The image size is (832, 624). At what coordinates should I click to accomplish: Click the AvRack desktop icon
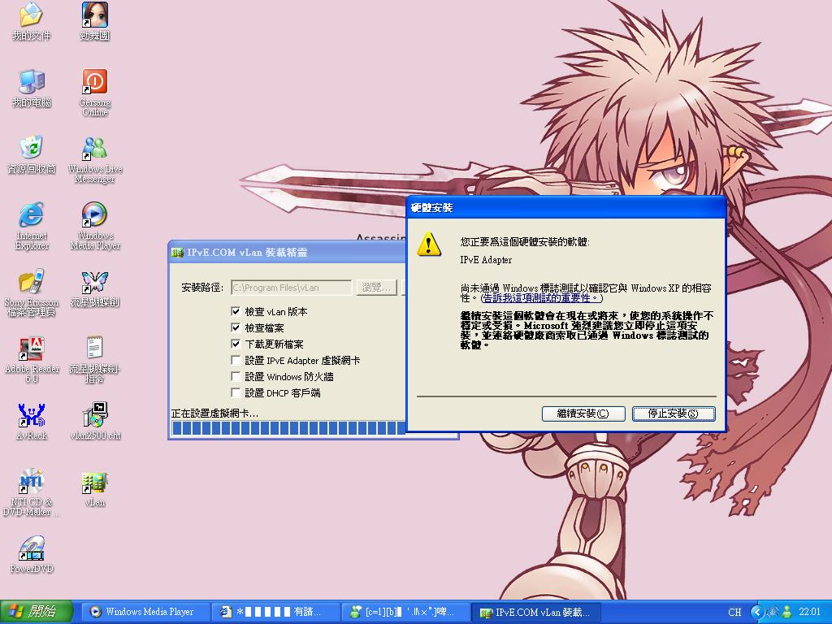point(32,416)
